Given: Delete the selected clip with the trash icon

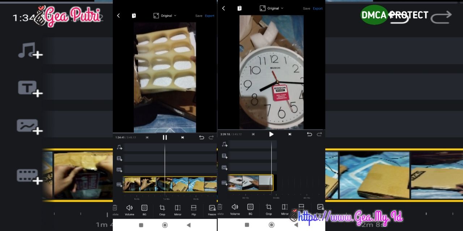Looking at the screenshot, I should point(115,208).
